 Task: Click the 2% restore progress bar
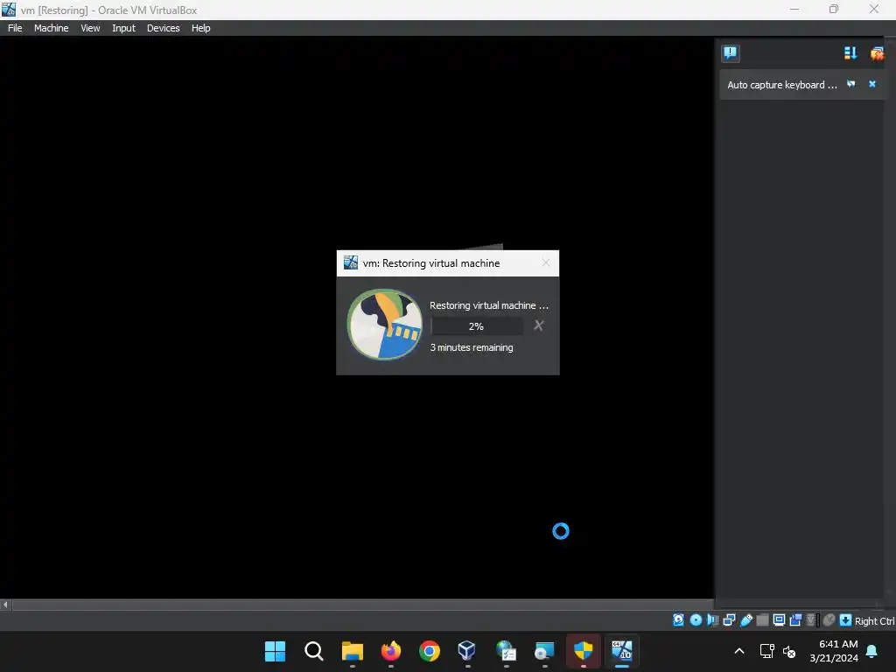[477, 326]
